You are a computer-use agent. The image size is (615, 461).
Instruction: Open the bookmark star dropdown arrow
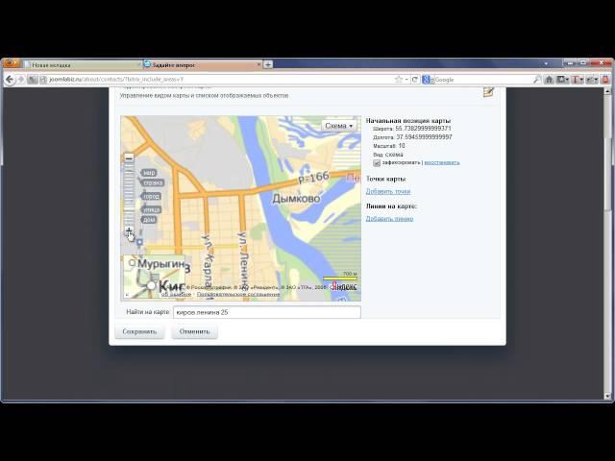406,80
